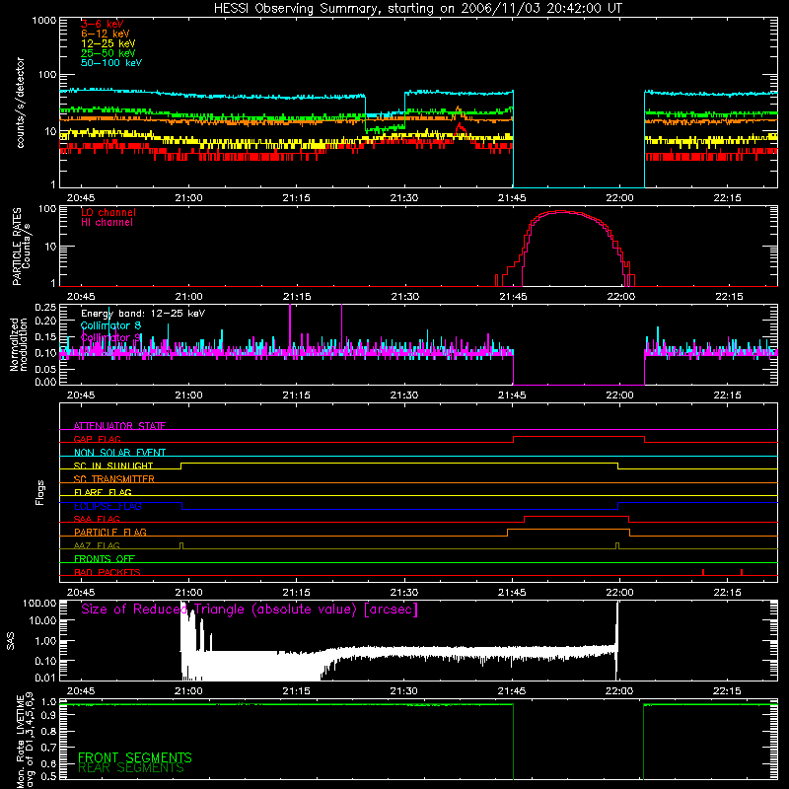The width and height of the screenshot is (789, 789).
Task: Select the Collimator 8 legend label
Action: pyautogui.click(x=110, y=325)
